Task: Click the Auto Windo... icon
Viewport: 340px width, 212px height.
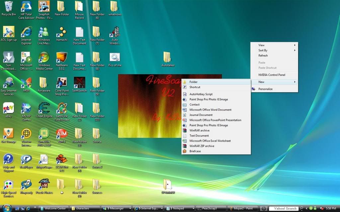Action: tap(115, 35)
